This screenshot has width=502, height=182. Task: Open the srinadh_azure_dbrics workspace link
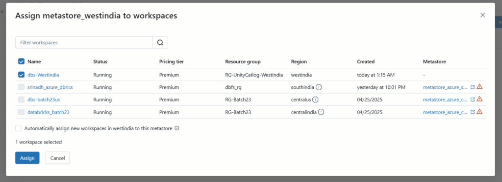(50, 87)
